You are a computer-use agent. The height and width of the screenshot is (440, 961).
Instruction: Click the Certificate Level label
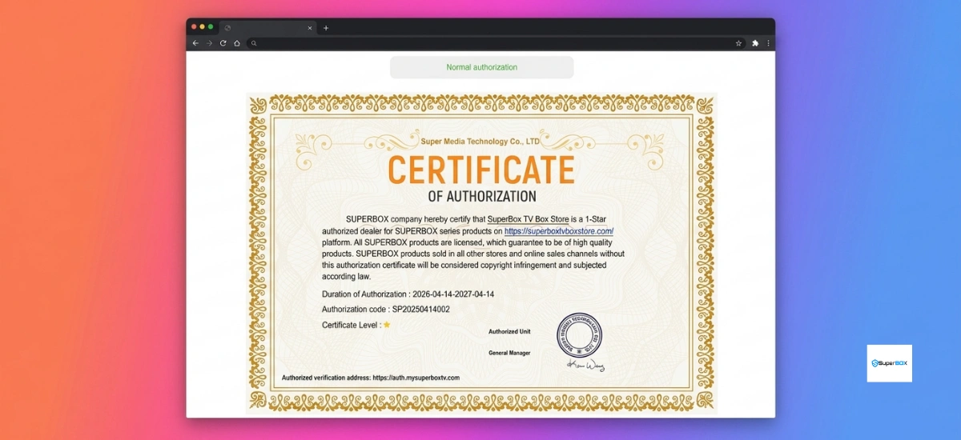(352, 326)
